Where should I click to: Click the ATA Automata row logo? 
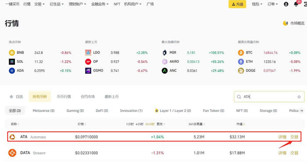coord(12,137)
